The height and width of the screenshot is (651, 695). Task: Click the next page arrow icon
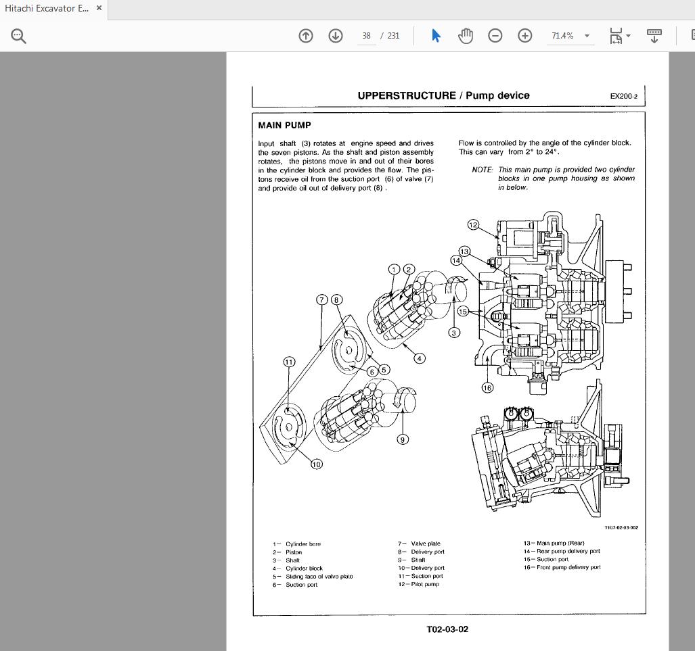(x=335, y=35)
